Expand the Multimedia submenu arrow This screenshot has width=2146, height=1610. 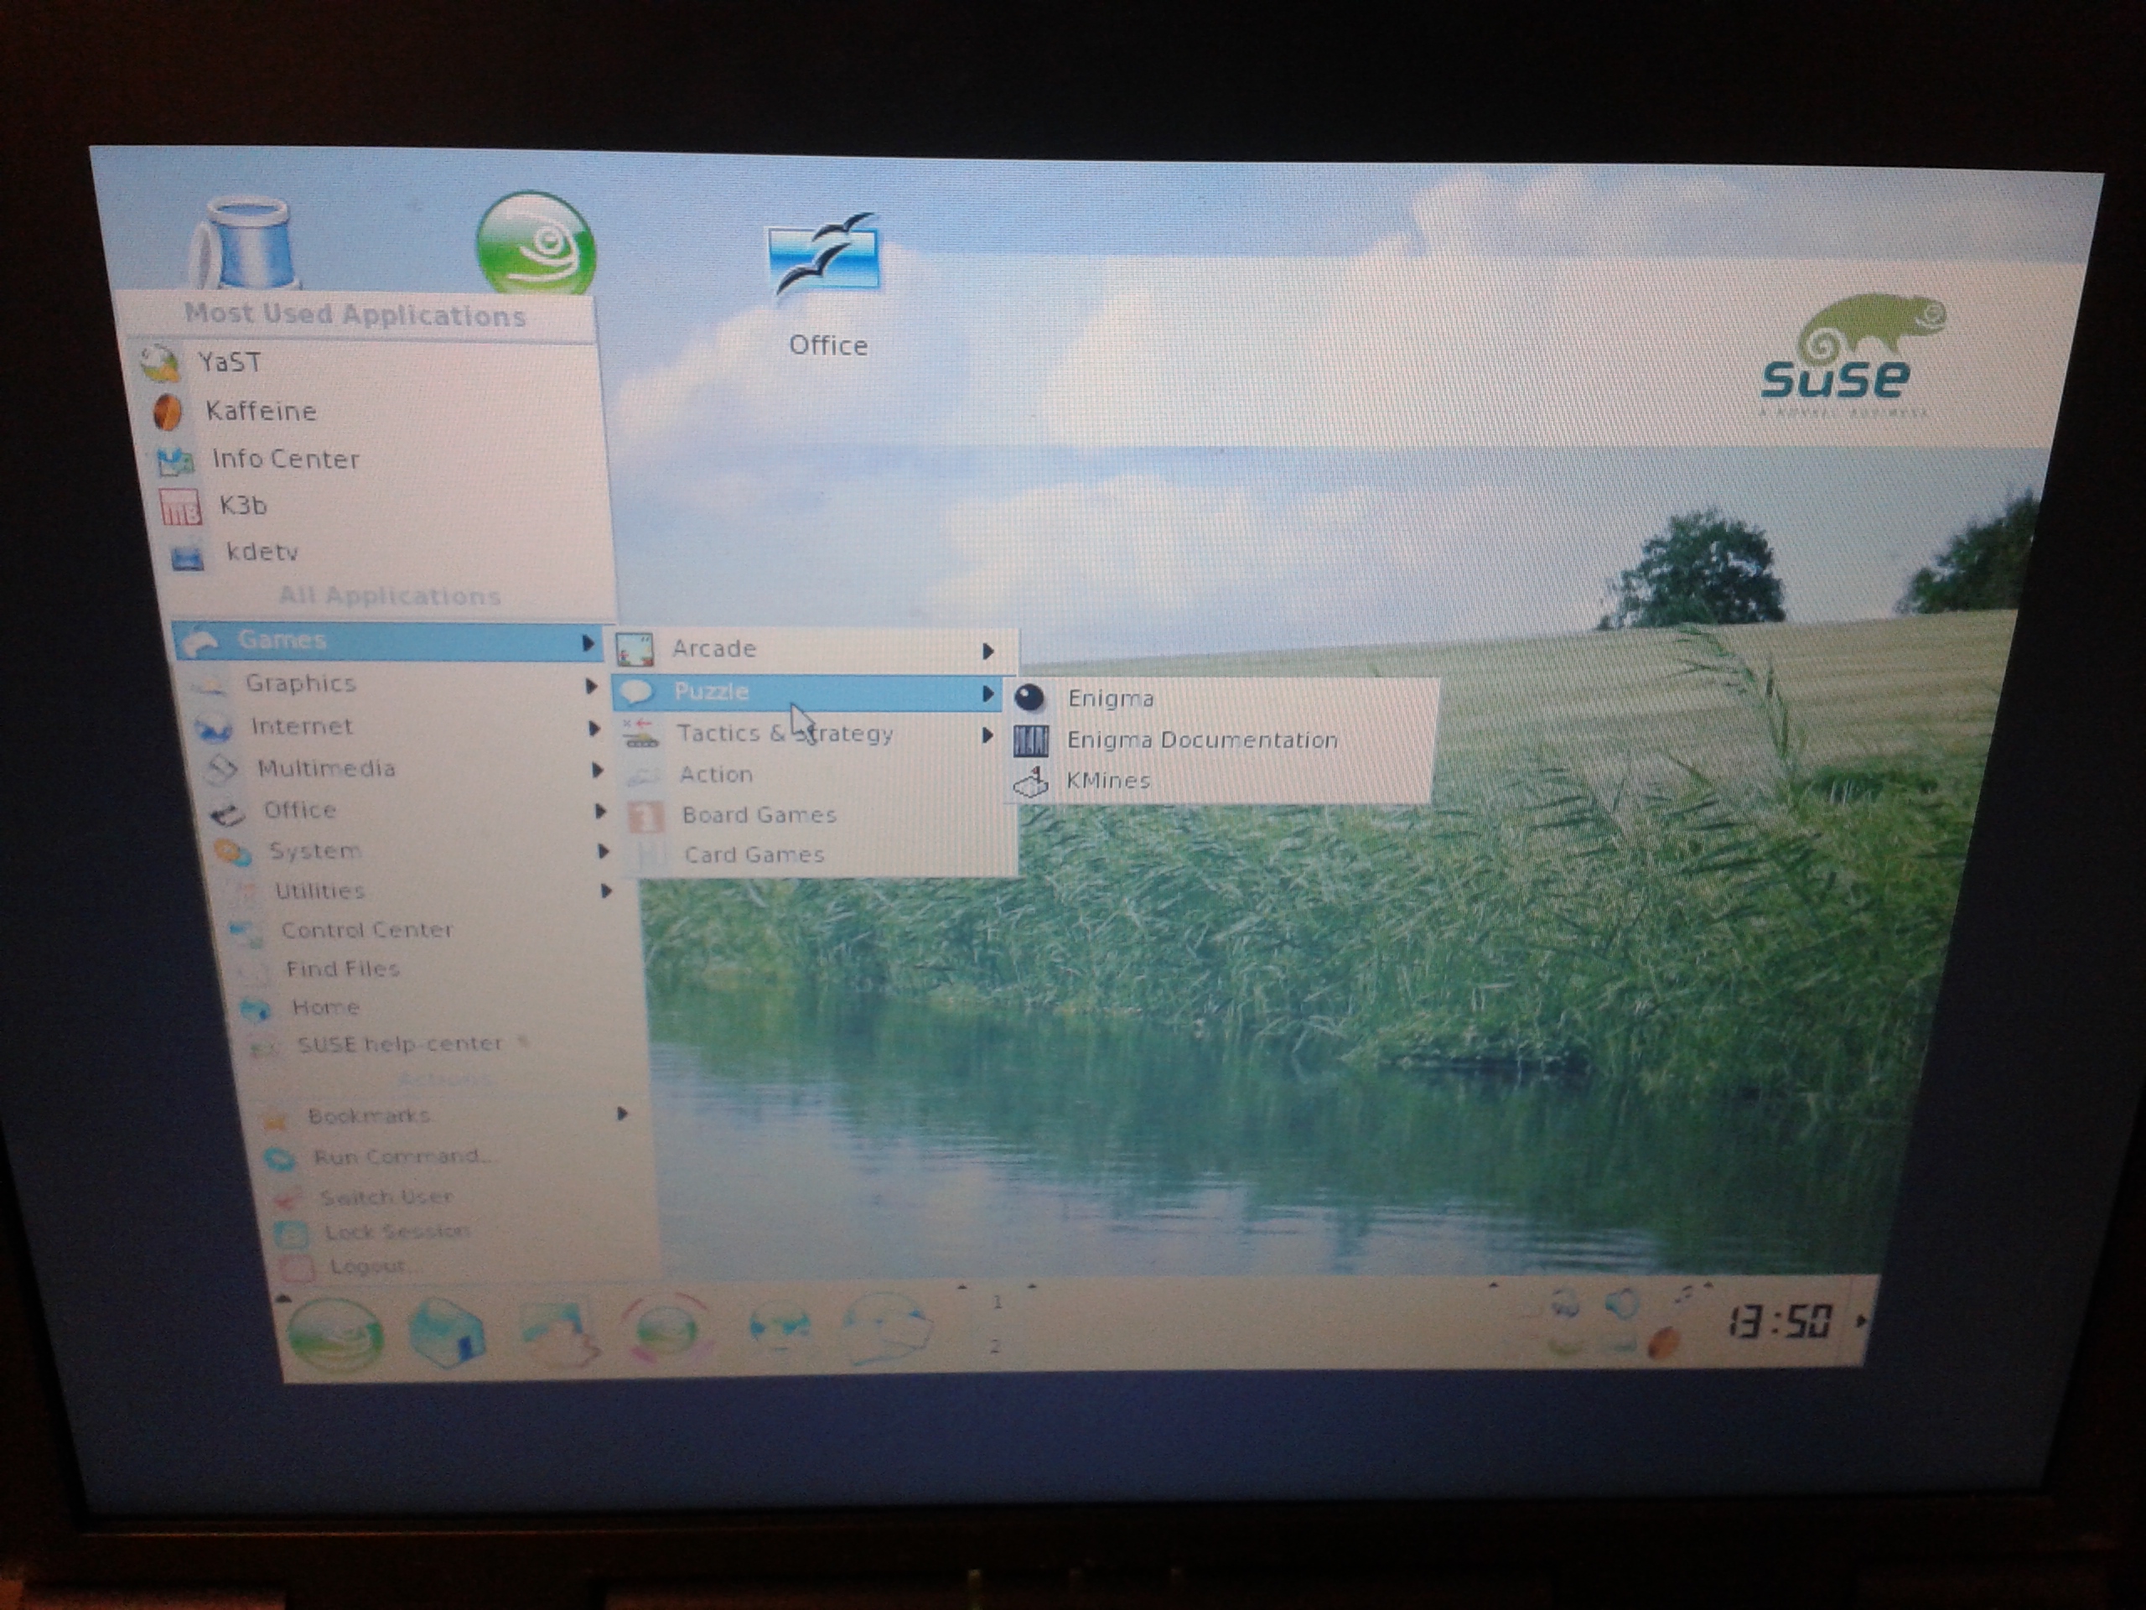coord(598,770)
